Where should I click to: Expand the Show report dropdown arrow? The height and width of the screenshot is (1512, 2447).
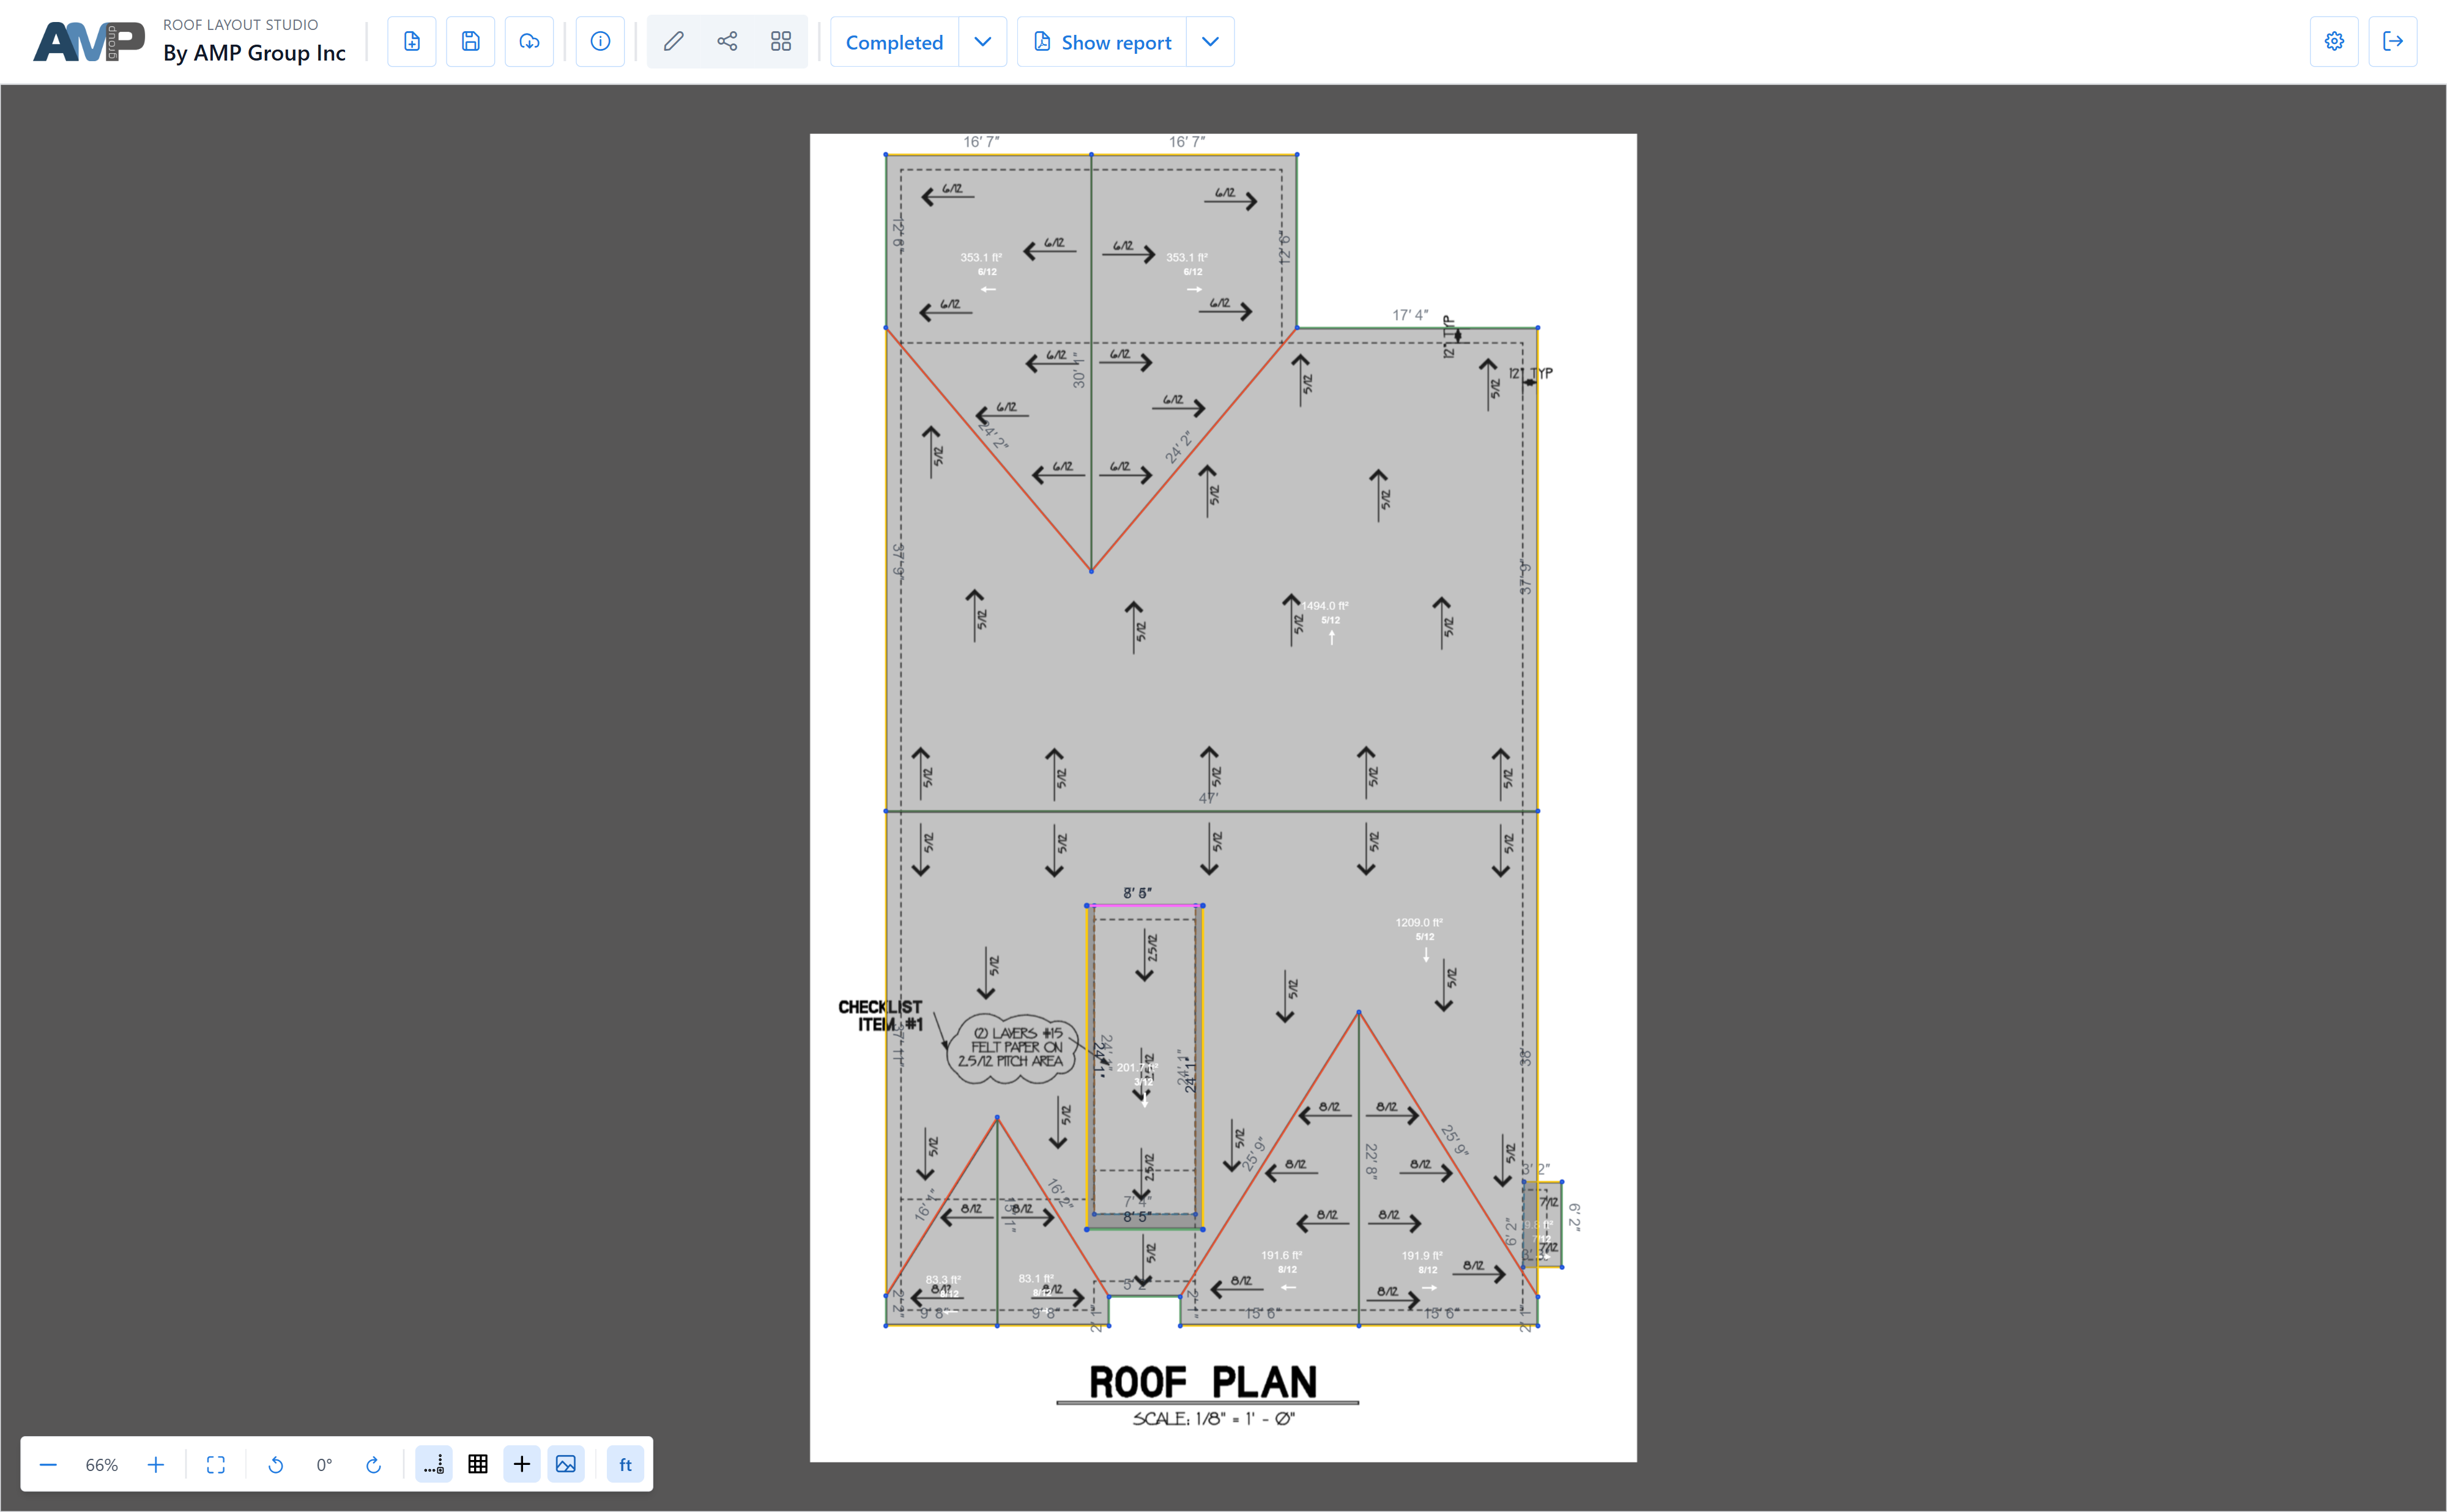click(x=1210, y=42)
